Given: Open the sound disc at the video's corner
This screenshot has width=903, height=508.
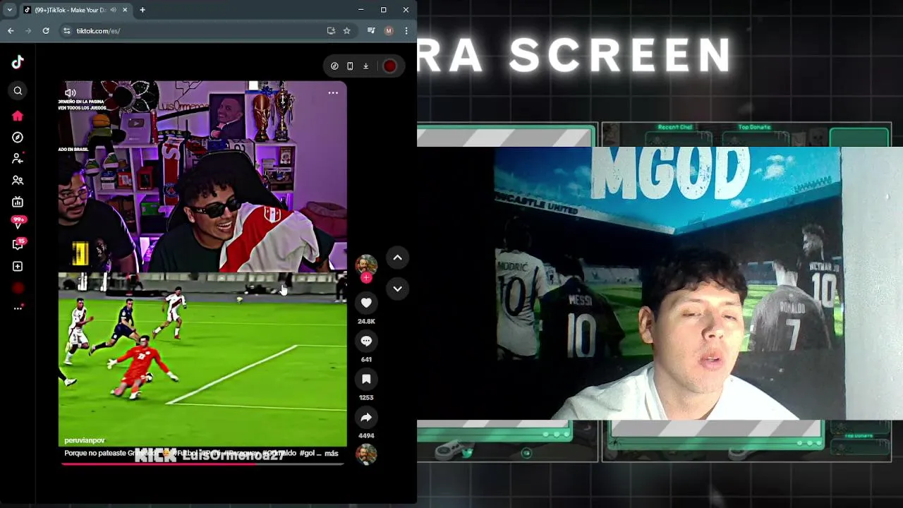Looking at the screenshot, I should (366, 454).
